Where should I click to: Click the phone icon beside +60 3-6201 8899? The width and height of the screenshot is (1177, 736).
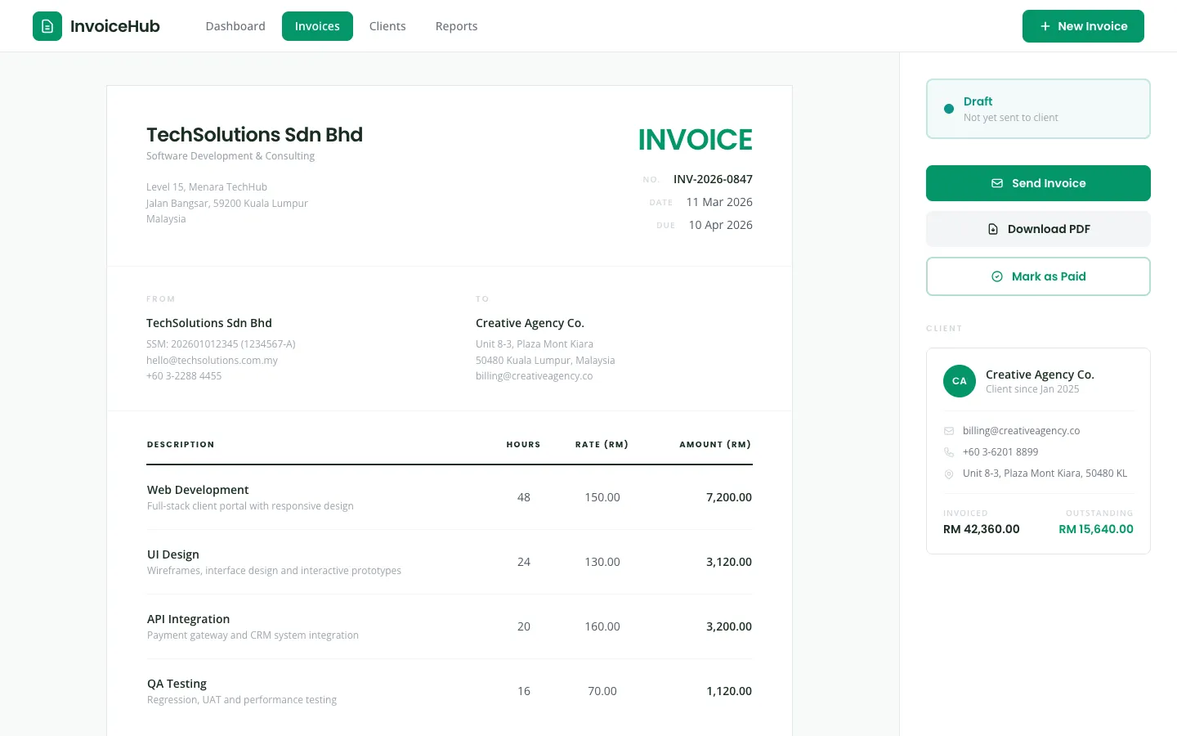[949, 451]
